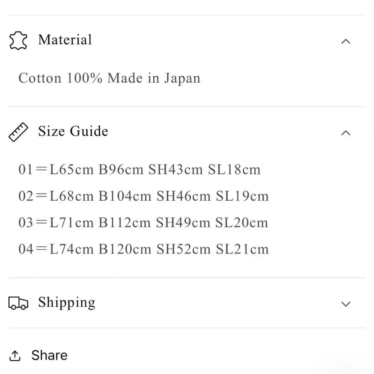Click the delivery truck Shipping icon

18,303
